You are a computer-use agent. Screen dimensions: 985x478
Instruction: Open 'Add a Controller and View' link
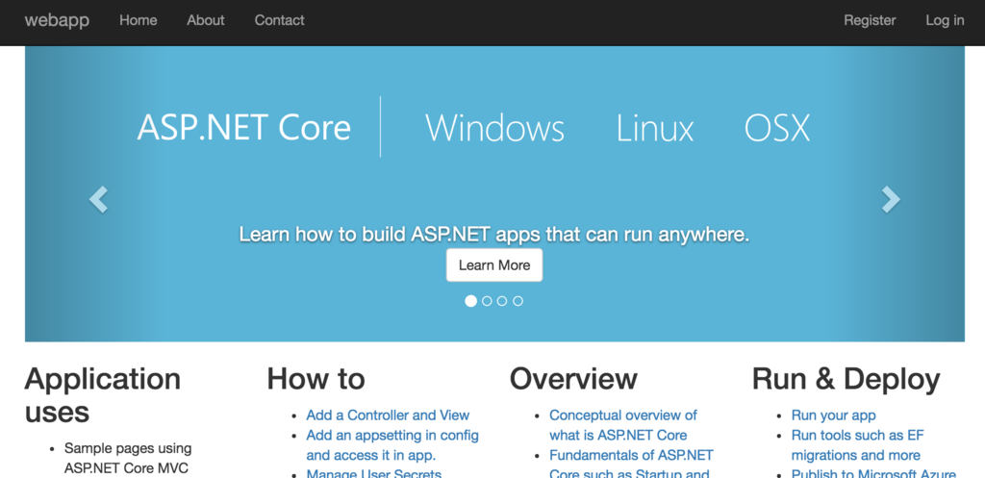tap(388, 415)
